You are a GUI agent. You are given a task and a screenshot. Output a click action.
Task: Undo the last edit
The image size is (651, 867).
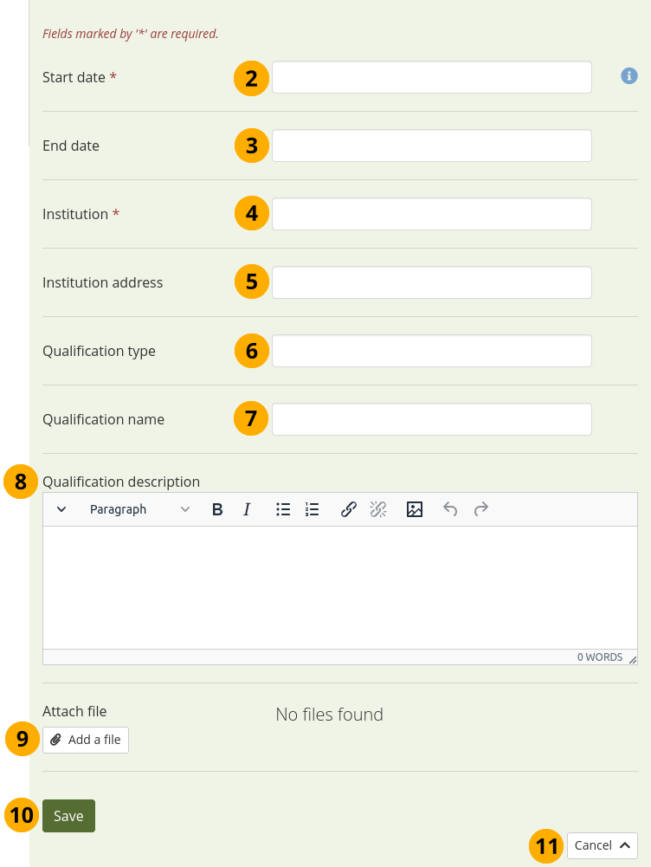450,509
